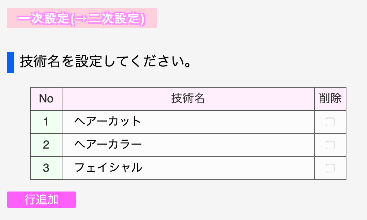Click the row number 1 cell

(46, 122)
